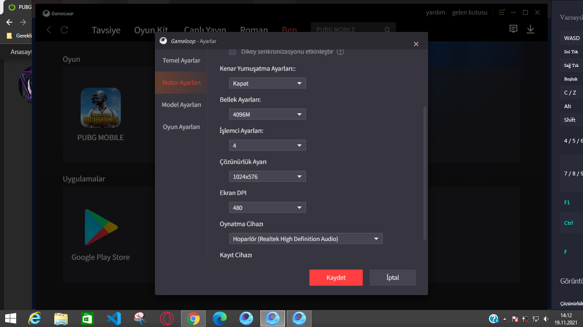Open the Oynatma Cihazı Hoparlör dropdown
583x327 pixels.
click(306, 238)
